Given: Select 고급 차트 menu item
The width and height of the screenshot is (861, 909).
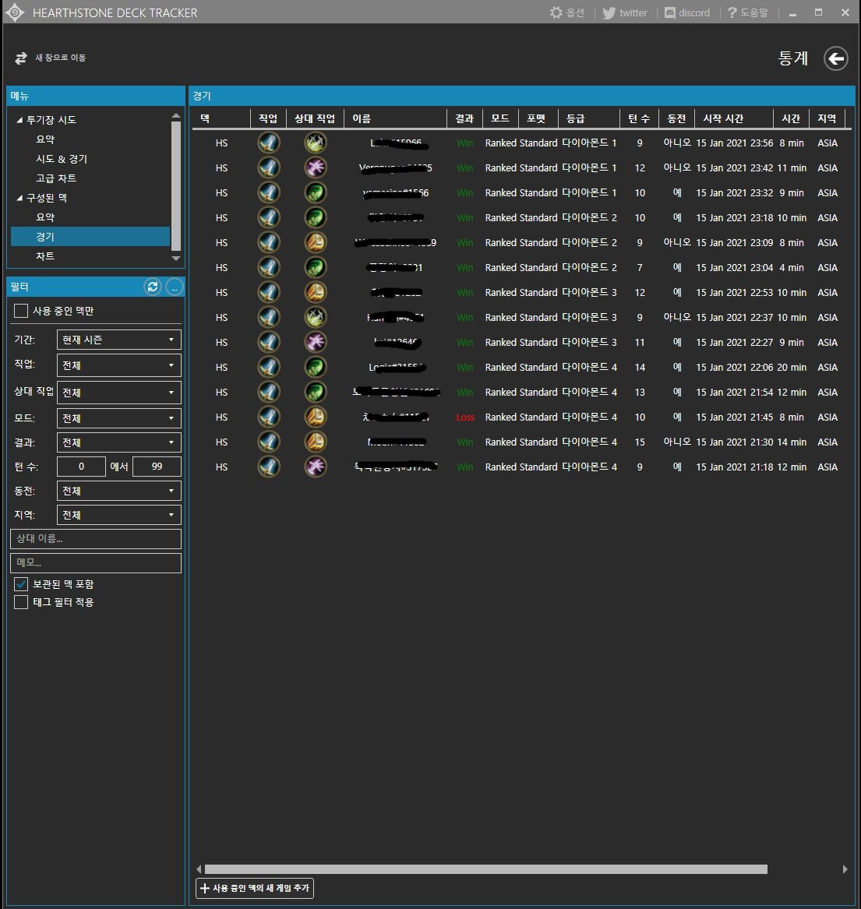Looking at the screenshot, I should click(56, 178).
